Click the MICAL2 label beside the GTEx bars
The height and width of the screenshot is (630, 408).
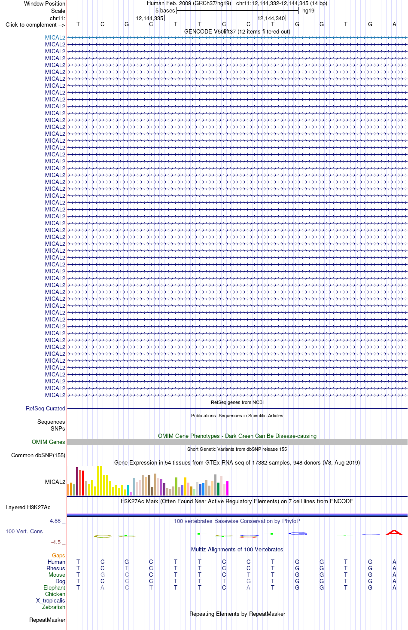coord(55,482)
